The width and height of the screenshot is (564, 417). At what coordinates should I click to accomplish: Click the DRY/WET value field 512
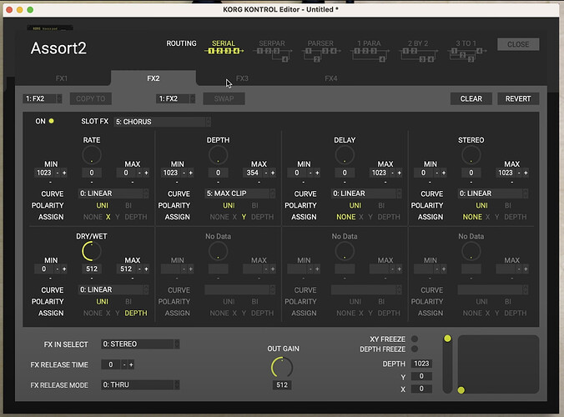tap(92, 269)
